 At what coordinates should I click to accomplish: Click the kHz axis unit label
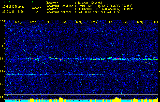pos(2,21)
